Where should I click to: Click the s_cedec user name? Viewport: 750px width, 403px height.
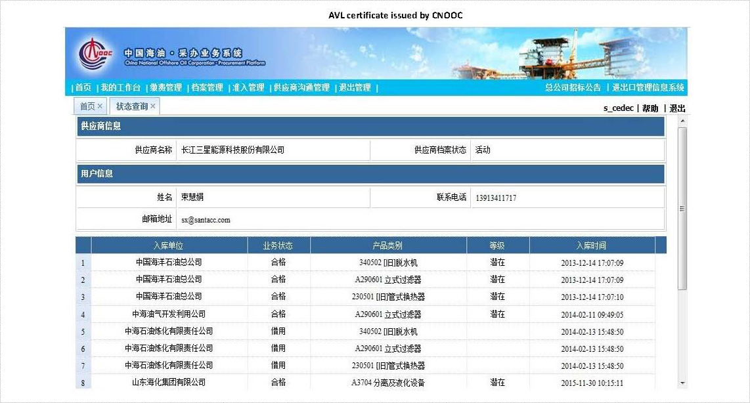click(618, 108)
